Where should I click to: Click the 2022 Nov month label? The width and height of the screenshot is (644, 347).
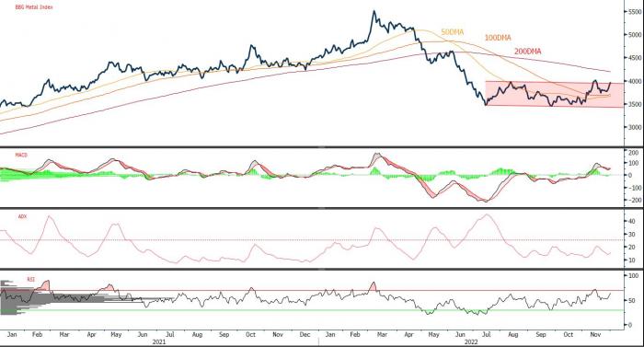tap(595, 334)
